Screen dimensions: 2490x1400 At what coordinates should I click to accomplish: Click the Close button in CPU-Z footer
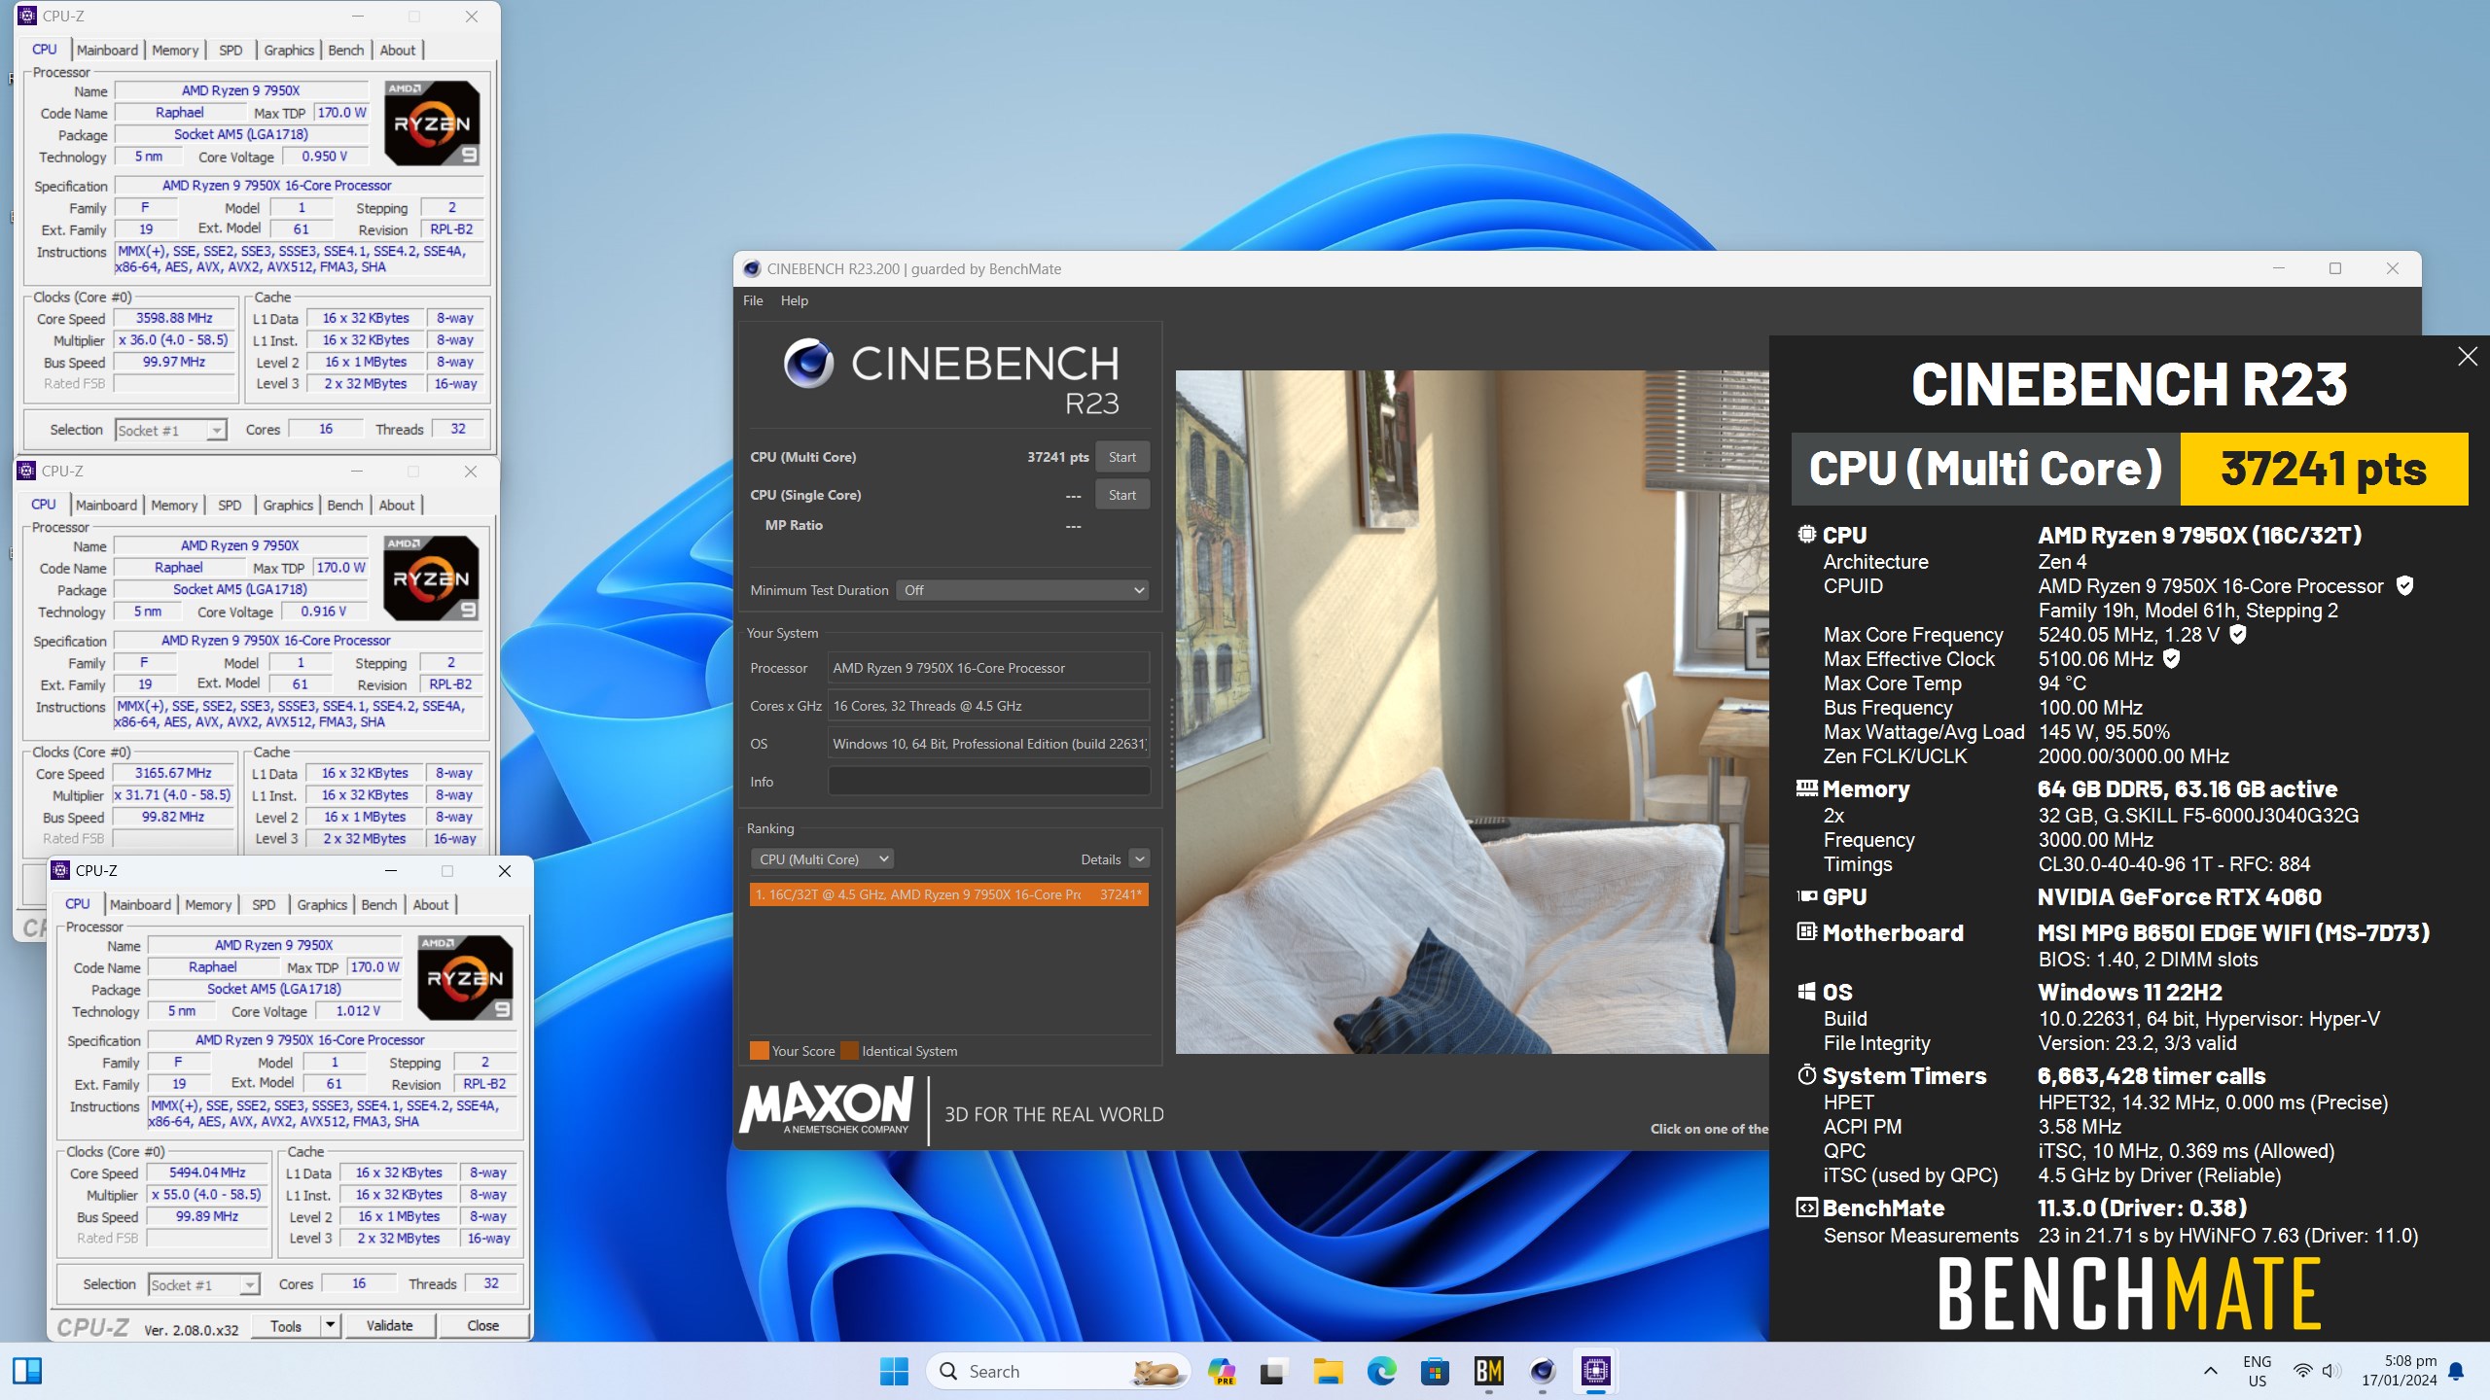(482, 1326)
